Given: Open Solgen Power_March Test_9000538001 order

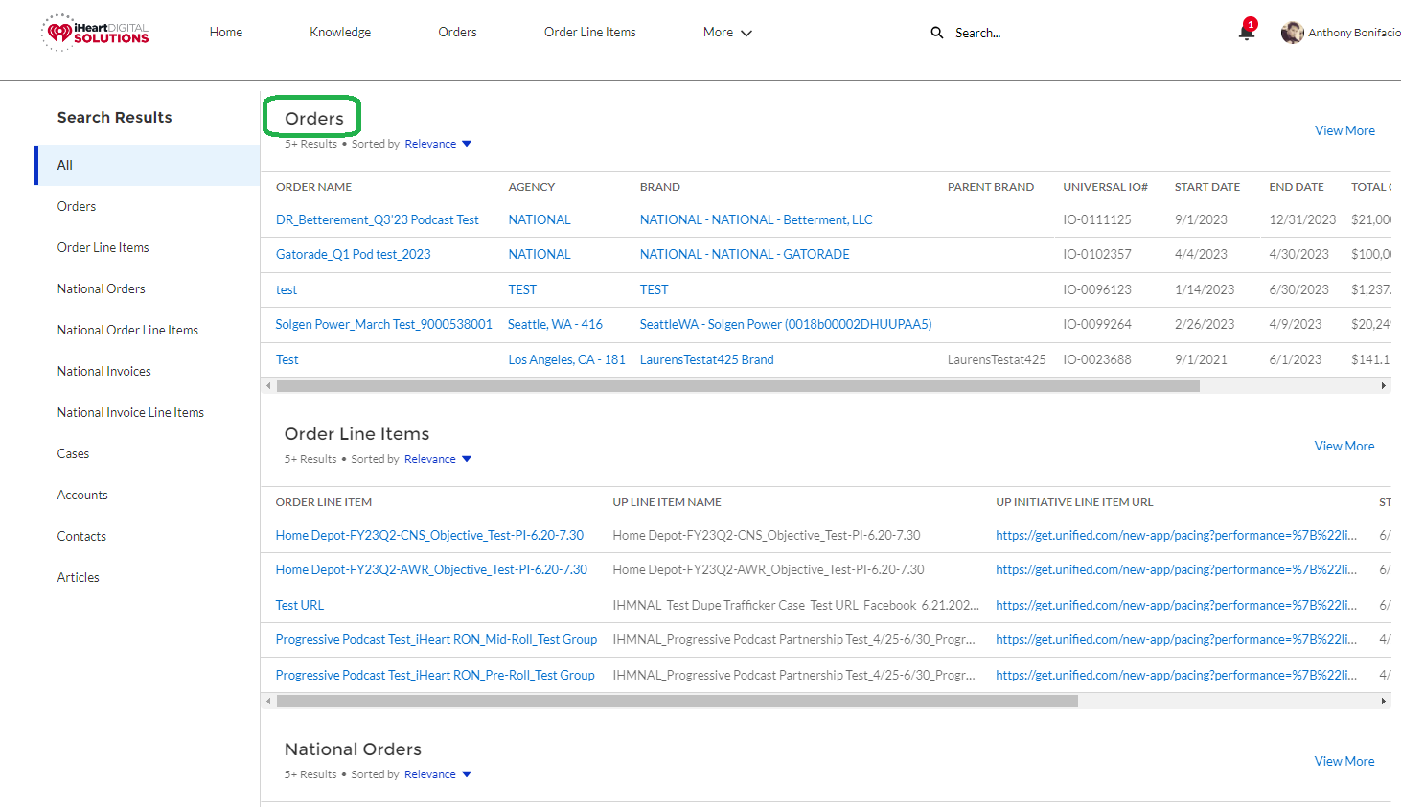Looking at the screenshot, I should [x=383, y=324].
